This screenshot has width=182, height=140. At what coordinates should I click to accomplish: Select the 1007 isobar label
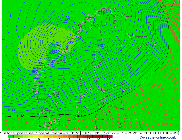42,102
